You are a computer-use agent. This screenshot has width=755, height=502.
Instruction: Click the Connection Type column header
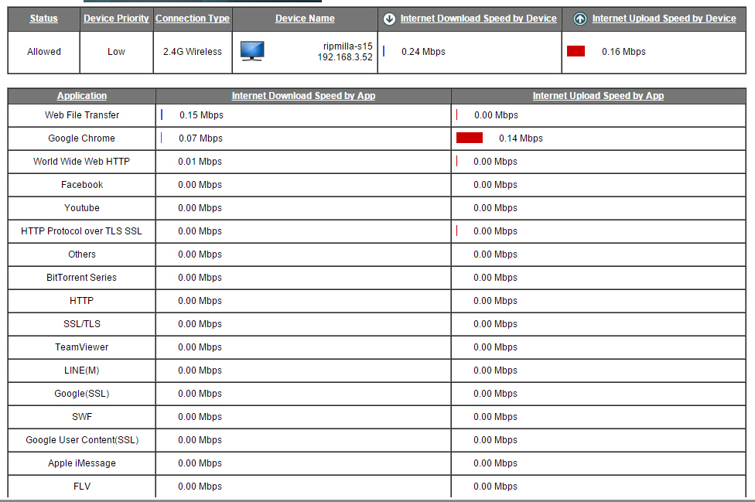[x=193, y=19]
